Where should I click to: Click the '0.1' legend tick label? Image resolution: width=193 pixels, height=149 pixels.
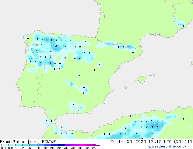[4, 148]
